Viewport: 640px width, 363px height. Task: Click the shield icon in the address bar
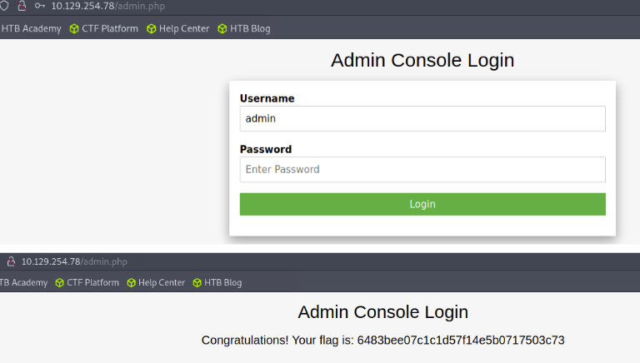pos(4,5)
